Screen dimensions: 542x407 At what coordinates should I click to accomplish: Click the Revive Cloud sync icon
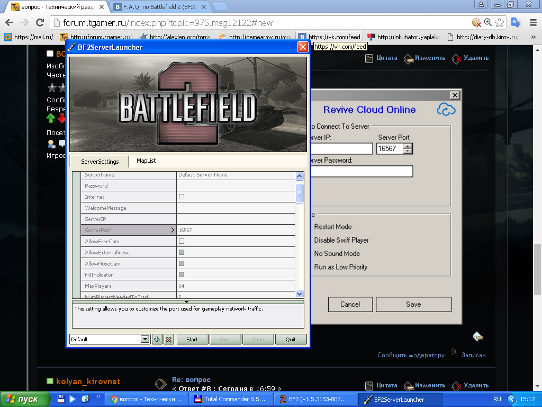446,109
